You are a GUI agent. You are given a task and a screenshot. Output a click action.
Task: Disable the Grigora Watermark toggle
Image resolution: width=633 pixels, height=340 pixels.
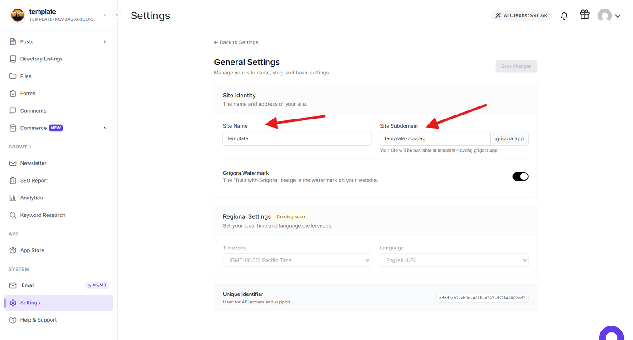tap(520, 177)
